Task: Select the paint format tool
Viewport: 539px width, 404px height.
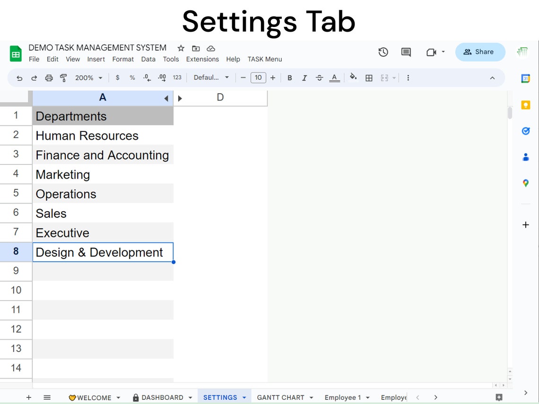Action: click(64, 77)
